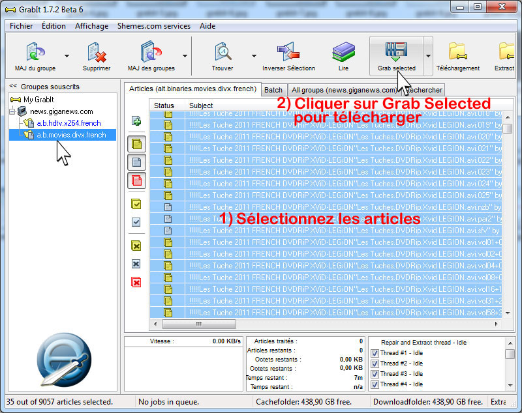Screen dimensions: 522x413
Task: Click the yellow multi-part articles filter icon
Action: (x=136, y=144)
